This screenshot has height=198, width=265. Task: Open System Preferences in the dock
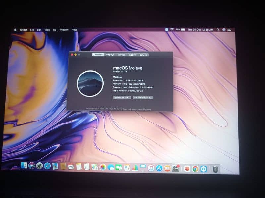[175, 168]
